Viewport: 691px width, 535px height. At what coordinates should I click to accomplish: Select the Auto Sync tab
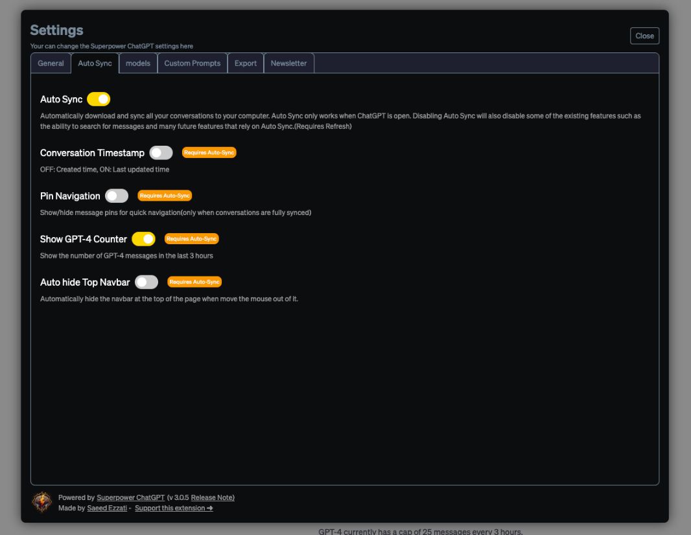pos(95,63)
